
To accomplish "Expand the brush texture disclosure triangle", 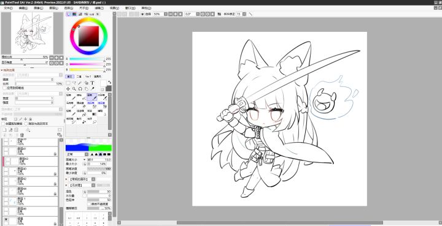I will [x=66, y=185].
